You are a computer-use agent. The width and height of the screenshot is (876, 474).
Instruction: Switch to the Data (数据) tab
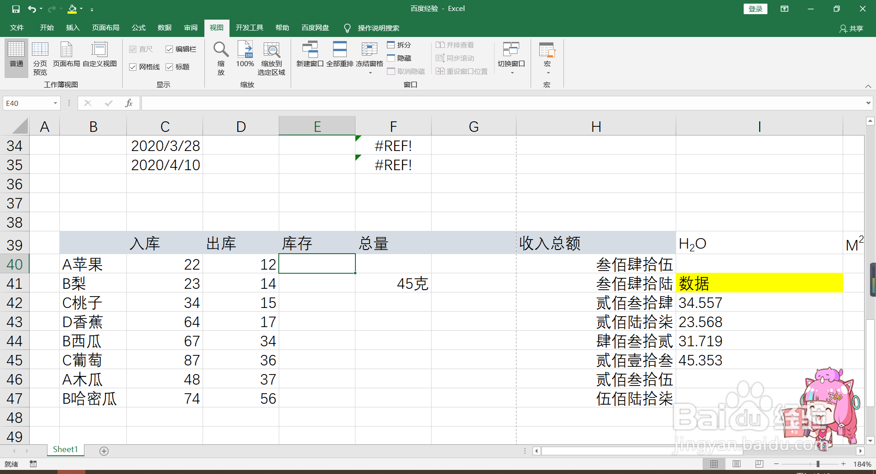pos(164,28)
